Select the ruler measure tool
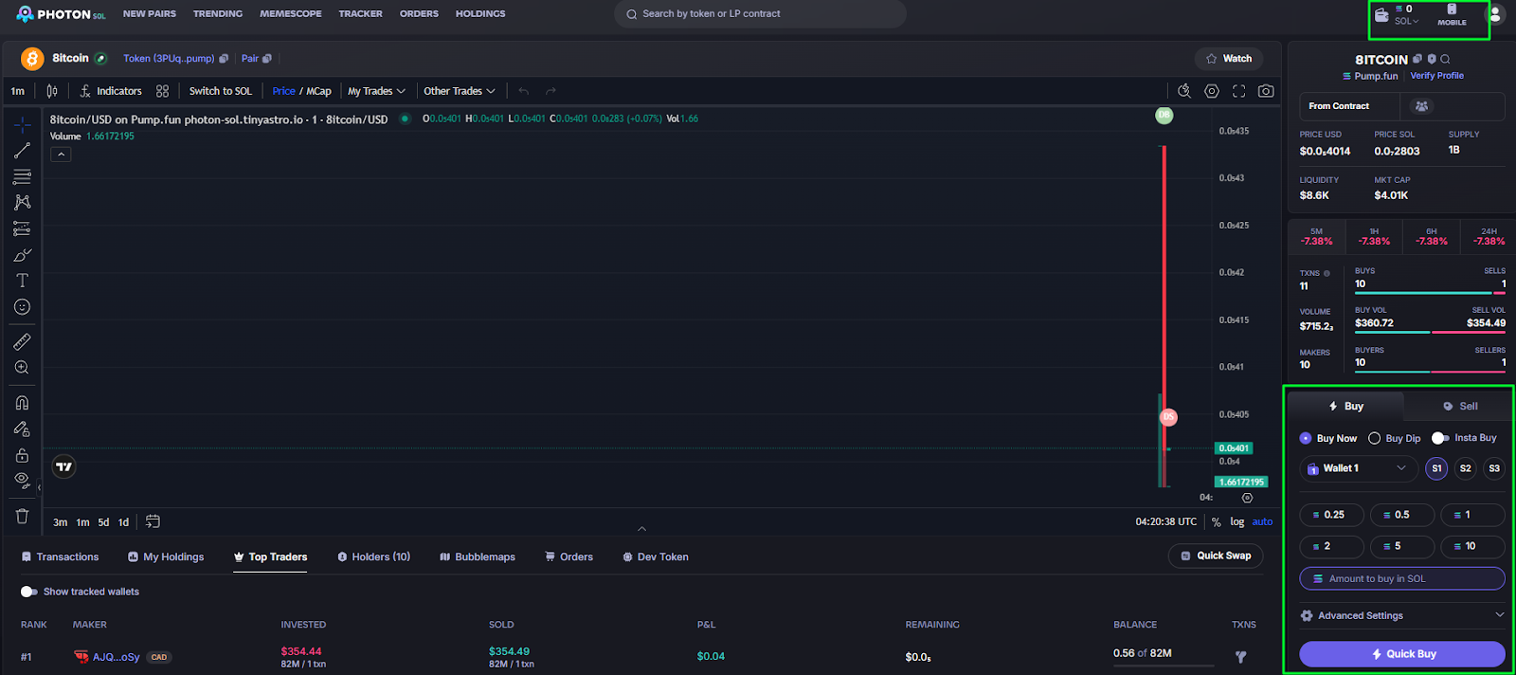Viewport: 1516px width, 675px height. [22, 341]
